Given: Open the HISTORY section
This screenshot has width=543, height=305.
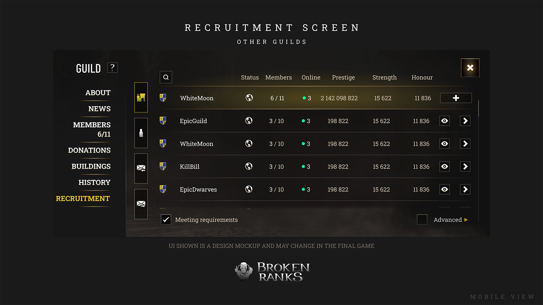Looking at the screenshot, I should pyautogui.click(x=94, y=183).
